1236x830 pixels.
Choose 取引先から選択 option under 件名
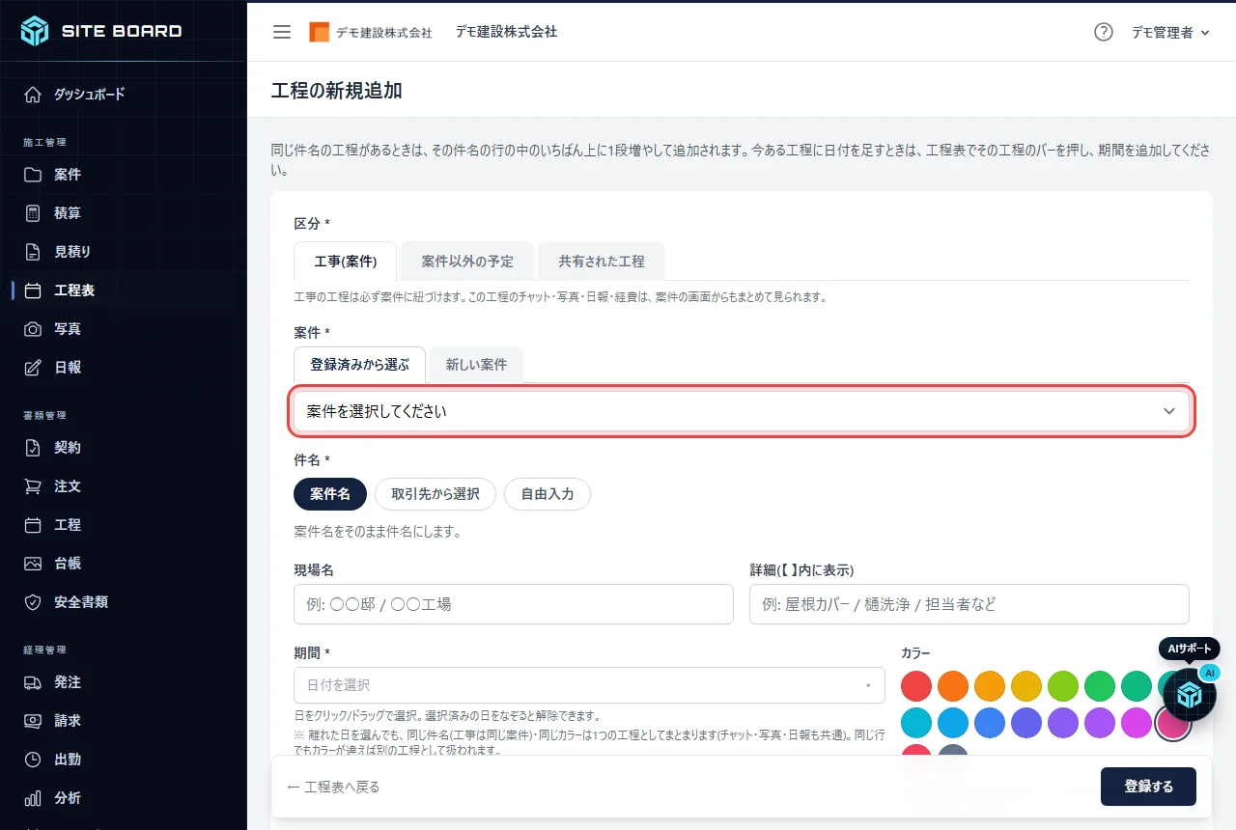click(435, 494)
